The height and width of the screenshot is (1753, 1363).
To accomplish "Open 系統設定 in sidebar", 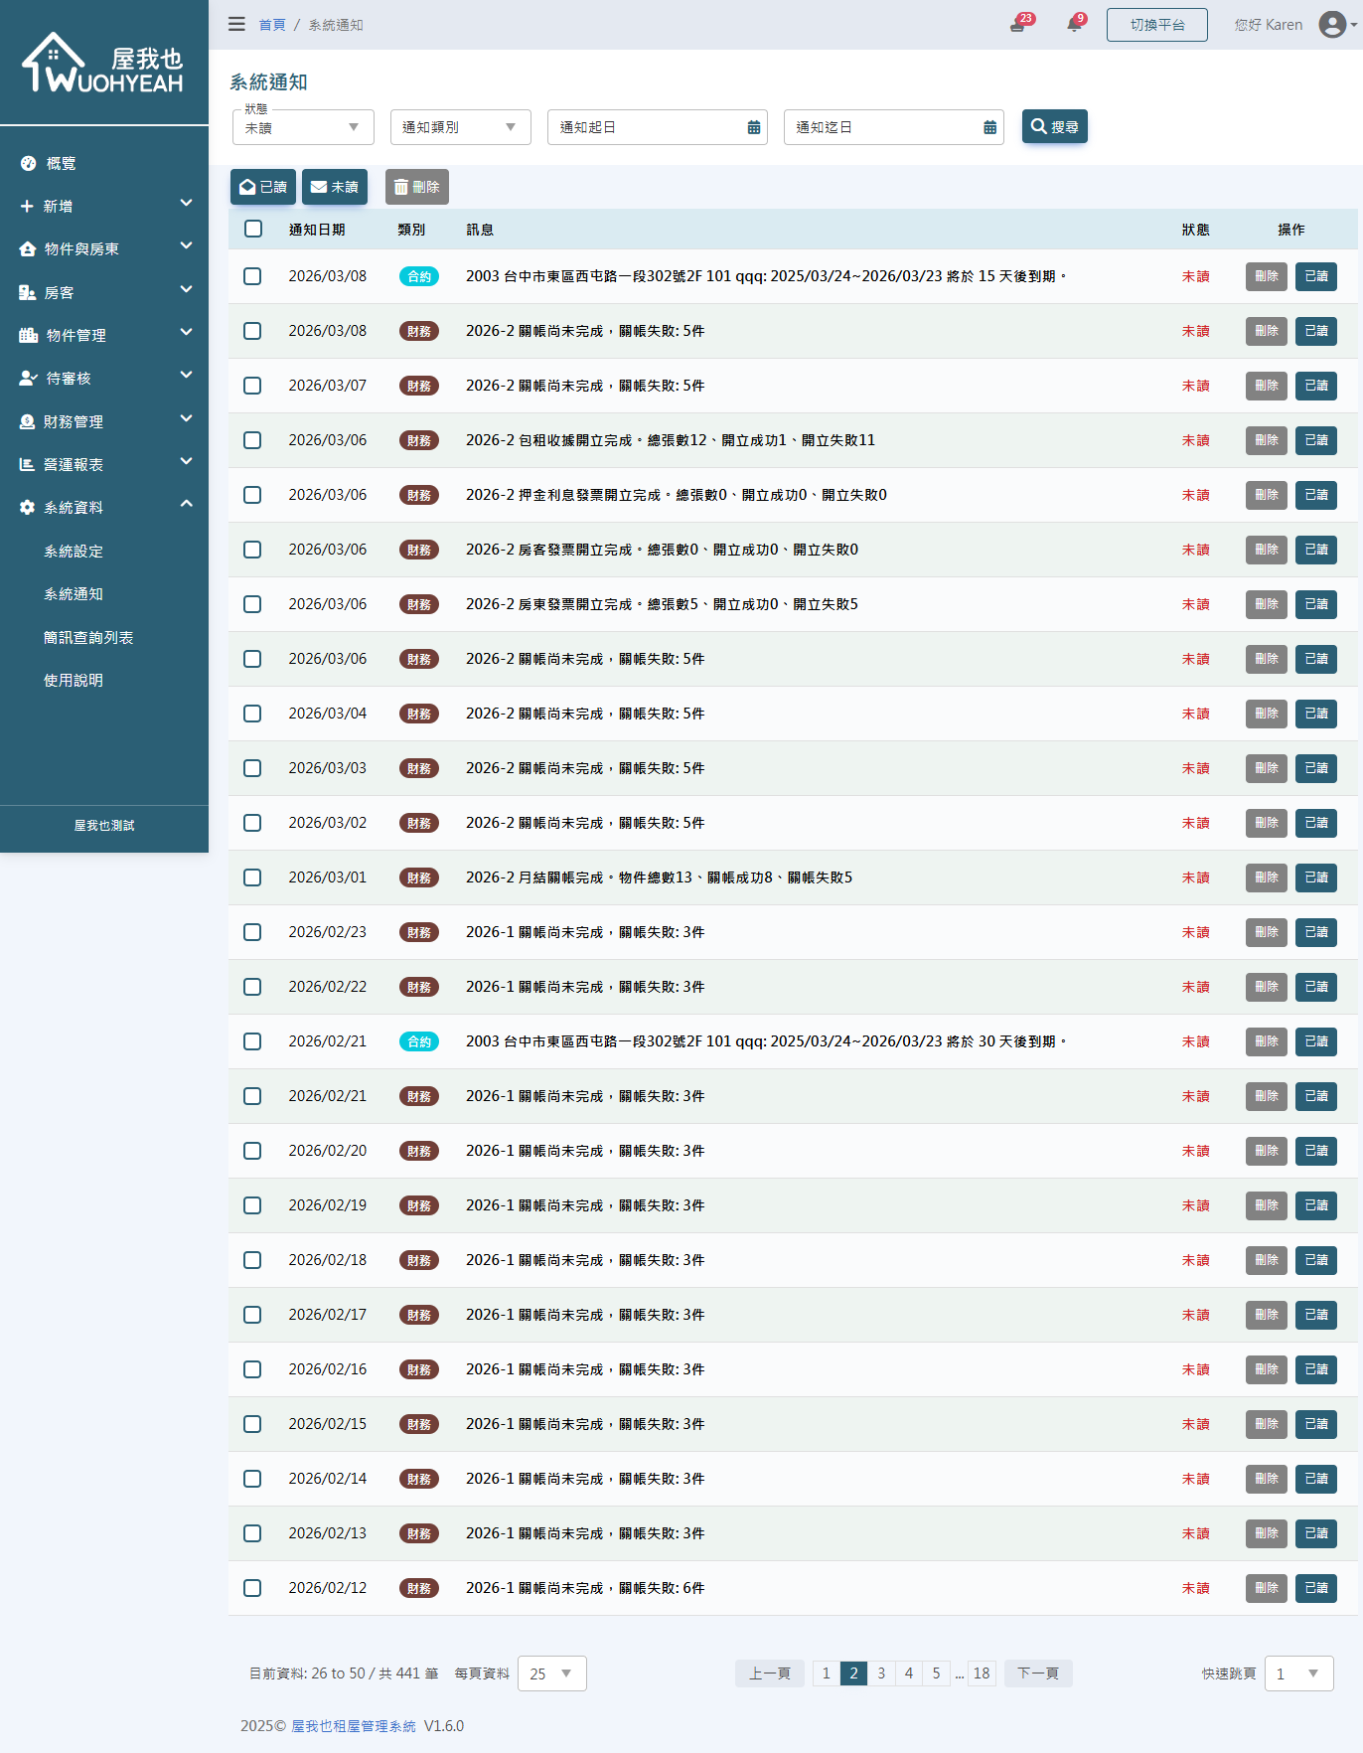I will (x=74, y=552).
